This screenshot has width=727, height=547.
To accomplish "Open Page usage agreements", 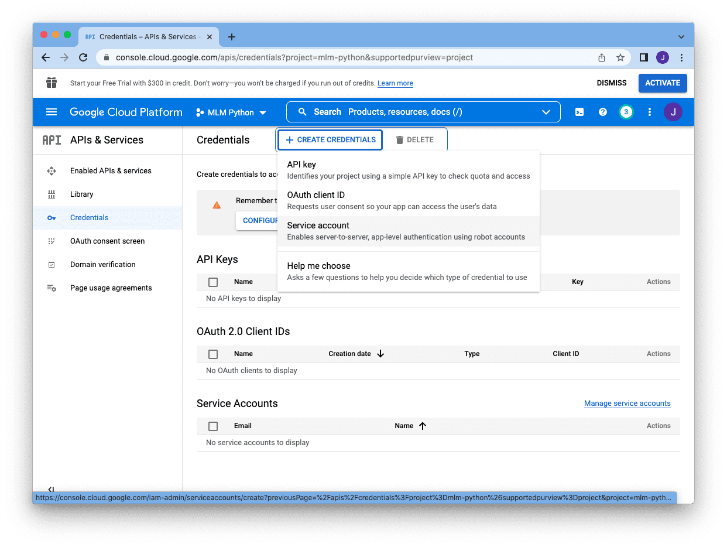I will (x=108, y=288).
